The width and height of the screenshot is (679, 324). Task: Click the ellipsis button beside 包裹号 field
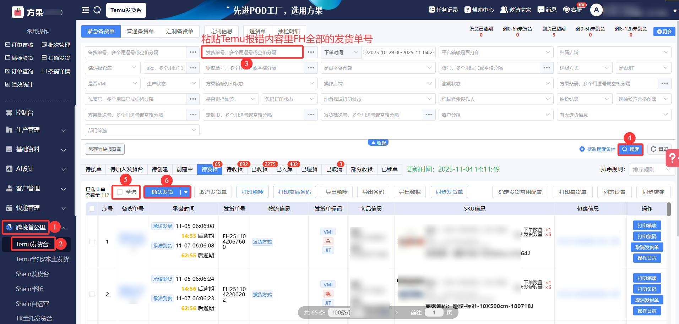tap(193, 99)
